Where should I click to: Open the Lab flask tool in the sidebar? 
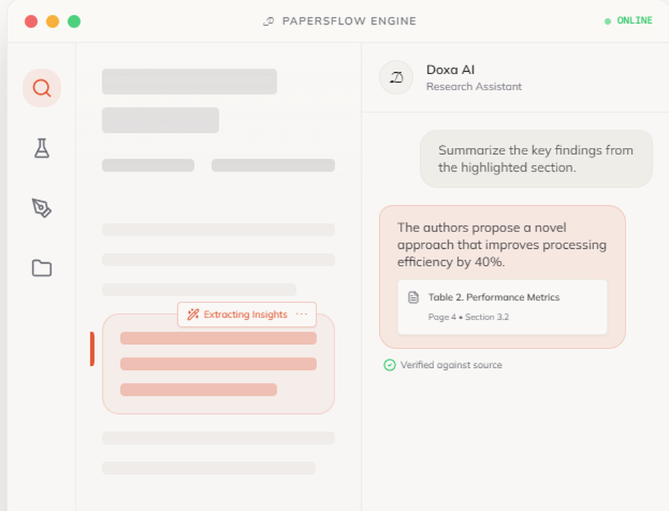pos(41,148)
